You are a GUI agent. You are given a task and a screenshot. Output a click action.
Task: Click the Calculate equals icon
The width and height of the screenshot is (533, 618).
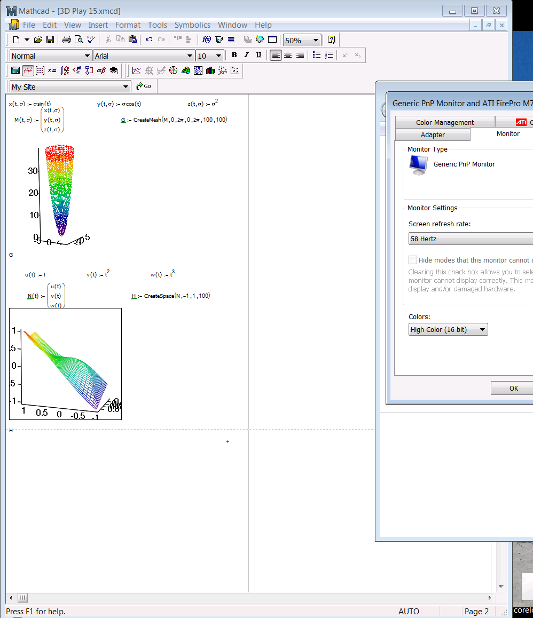[x=231, y=40]
